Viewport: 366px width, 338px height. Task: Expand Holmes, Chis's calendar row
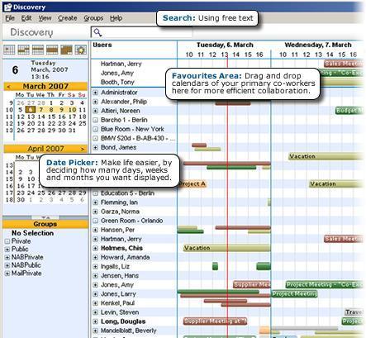pos(95,249)
